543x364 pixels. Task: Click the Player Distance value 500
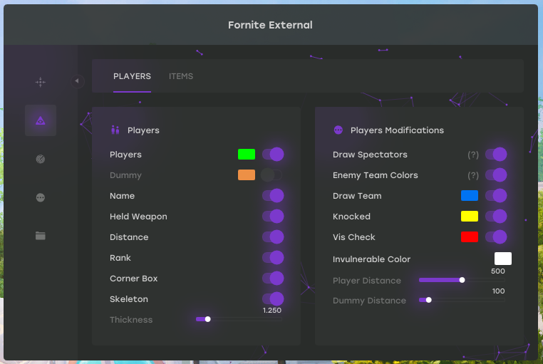[x=498, y=271]
